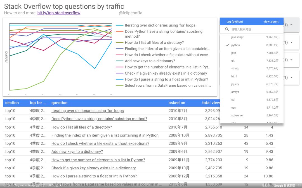Viewport: 302px width, 188px height.
Task: Click legend entry 'Add new keys to a dictionary?'
Action: tap(150, 61)
